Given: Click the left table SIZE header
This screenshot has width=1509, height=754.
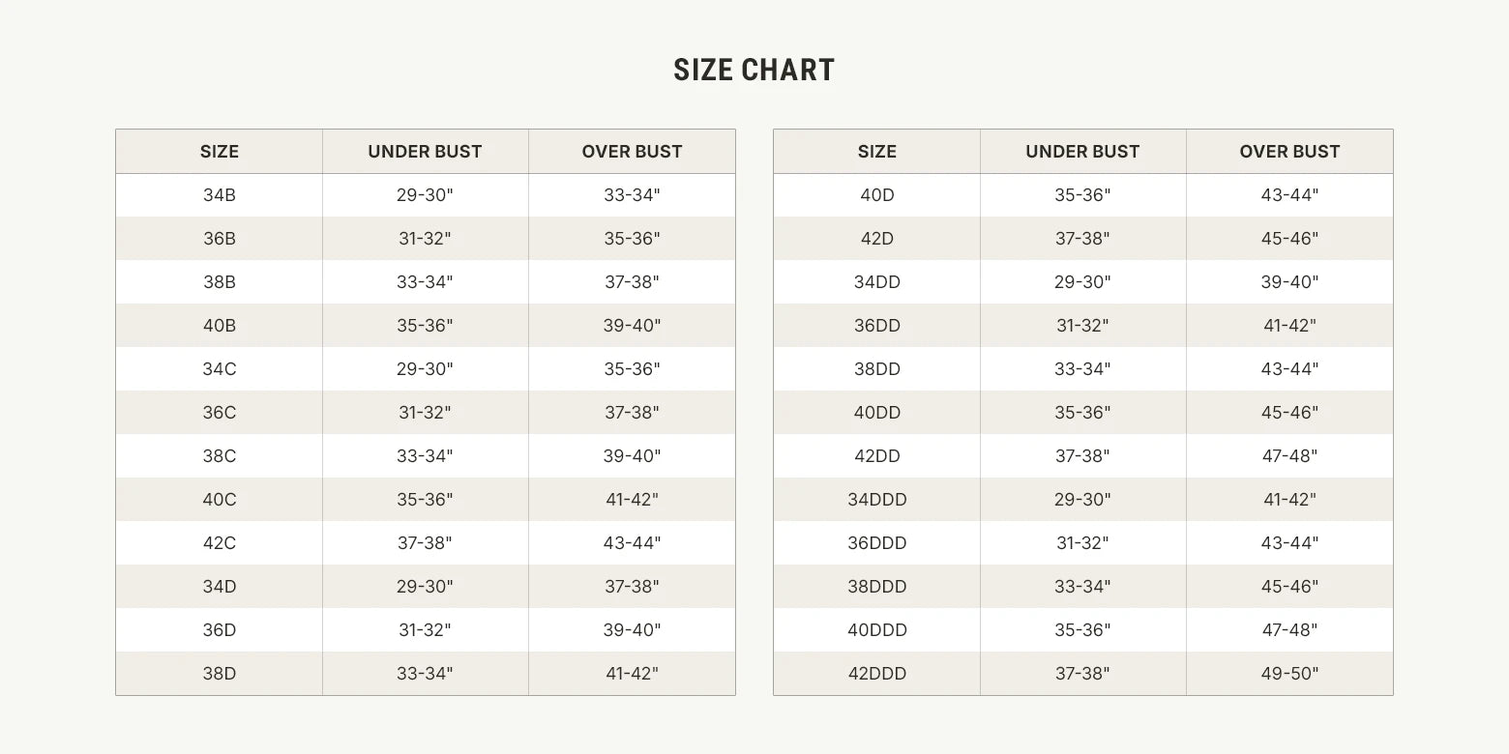Looking at the screenshot, I should pyautogui.click(x=220, y=152).
